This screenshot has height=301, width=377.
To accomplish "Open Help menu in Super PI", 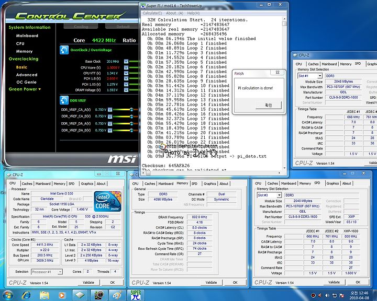I will [x=193, y=13].
